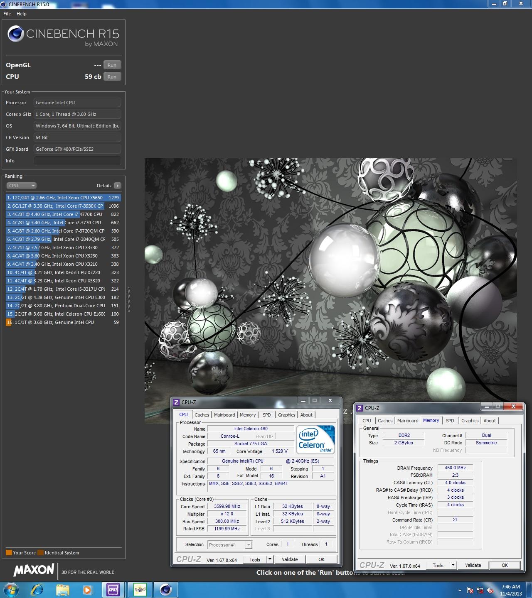Image resolution: width=532 pixels, height=598 pixels.
Task: Select ranking row Celeron E1600
Action: (x=63, y=314)
